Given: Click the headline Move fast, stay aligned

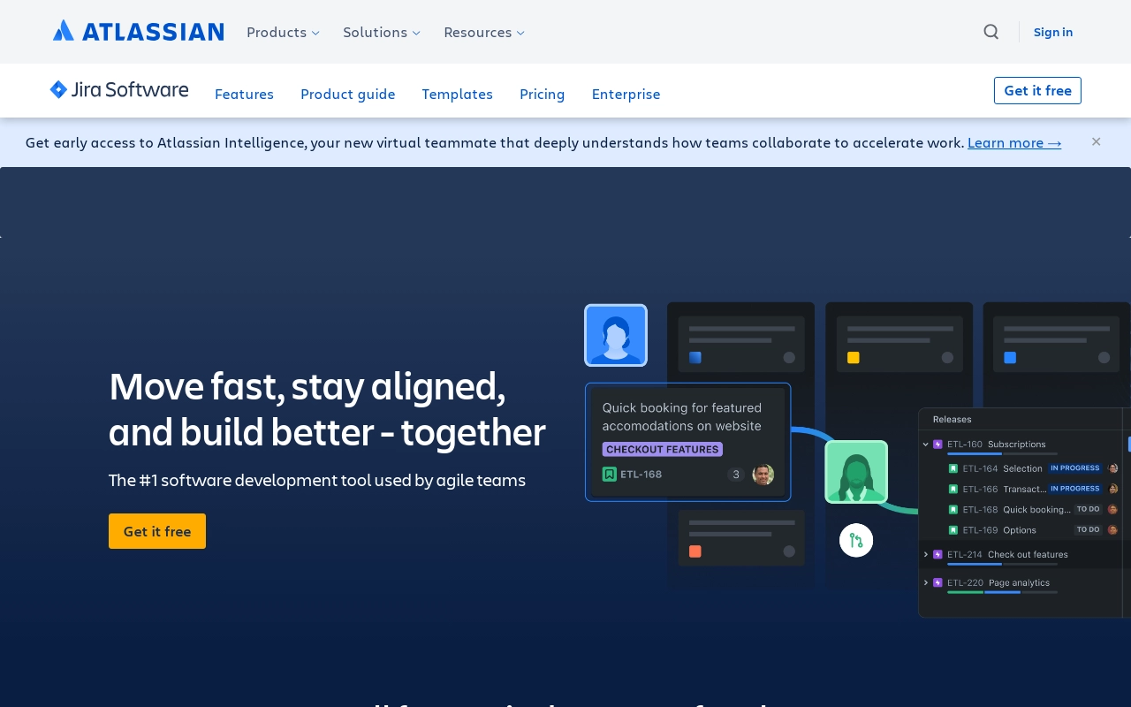Looking at the screenshot, I should pos(307,386).
